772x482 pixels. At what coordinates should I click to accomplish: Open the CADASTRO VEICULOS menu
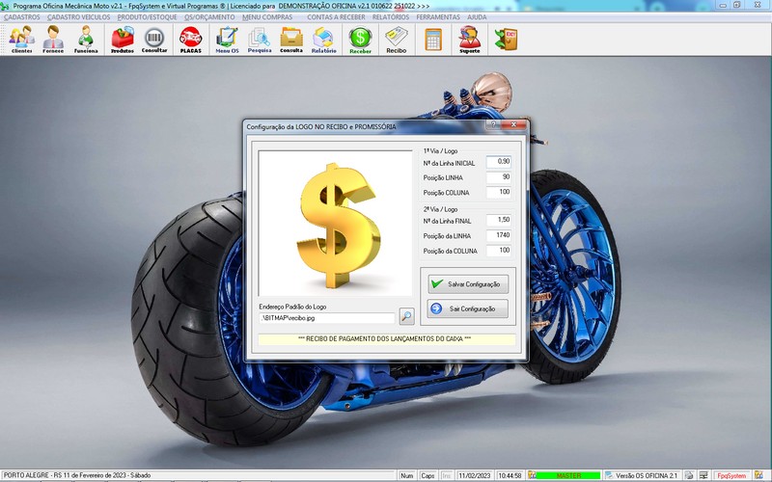coord(79,17)
